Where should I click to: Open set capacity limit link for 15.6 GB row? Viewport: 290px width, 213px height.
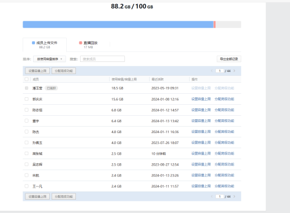(201, 99)
